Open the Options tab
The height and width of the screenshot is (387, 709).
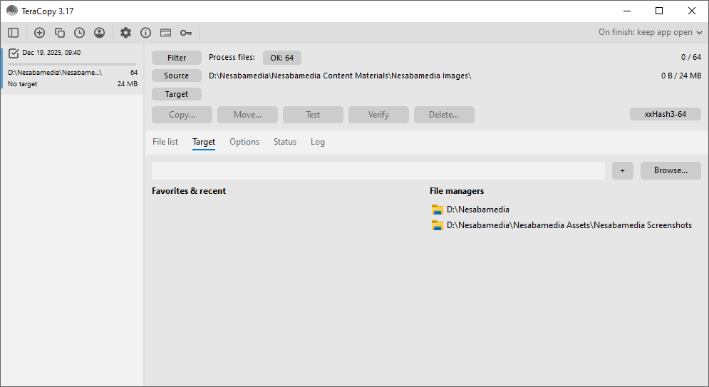(244, 142)
